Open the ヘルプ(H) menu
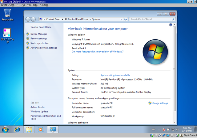The width and height of the screenshot is (197, 138). tap(44, 5)
